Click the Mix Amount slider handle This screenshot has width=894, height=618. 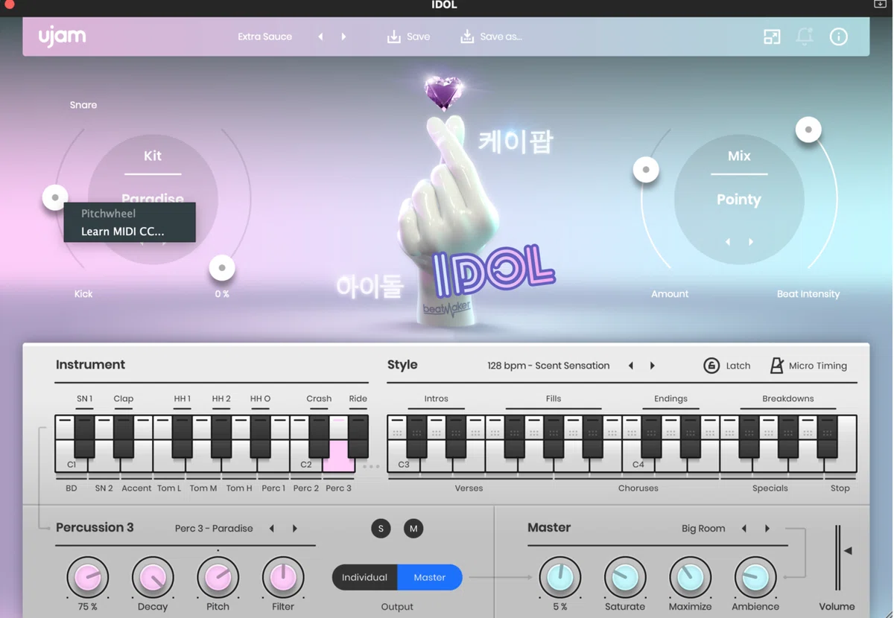[646, 170]
